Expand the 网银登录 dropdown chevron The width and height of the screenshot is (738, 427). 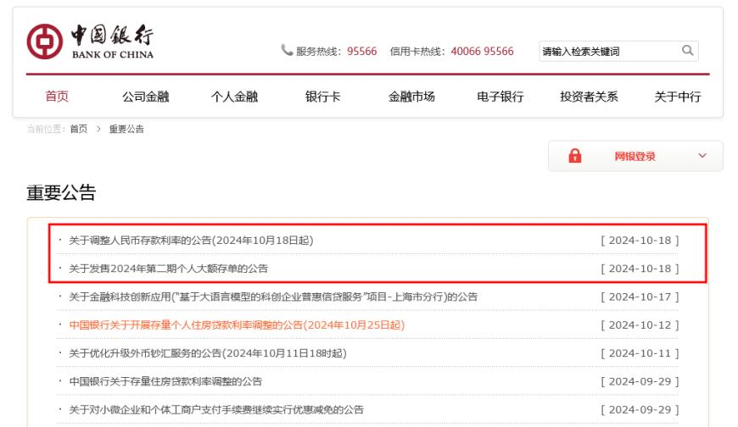(x=702, y=156)
